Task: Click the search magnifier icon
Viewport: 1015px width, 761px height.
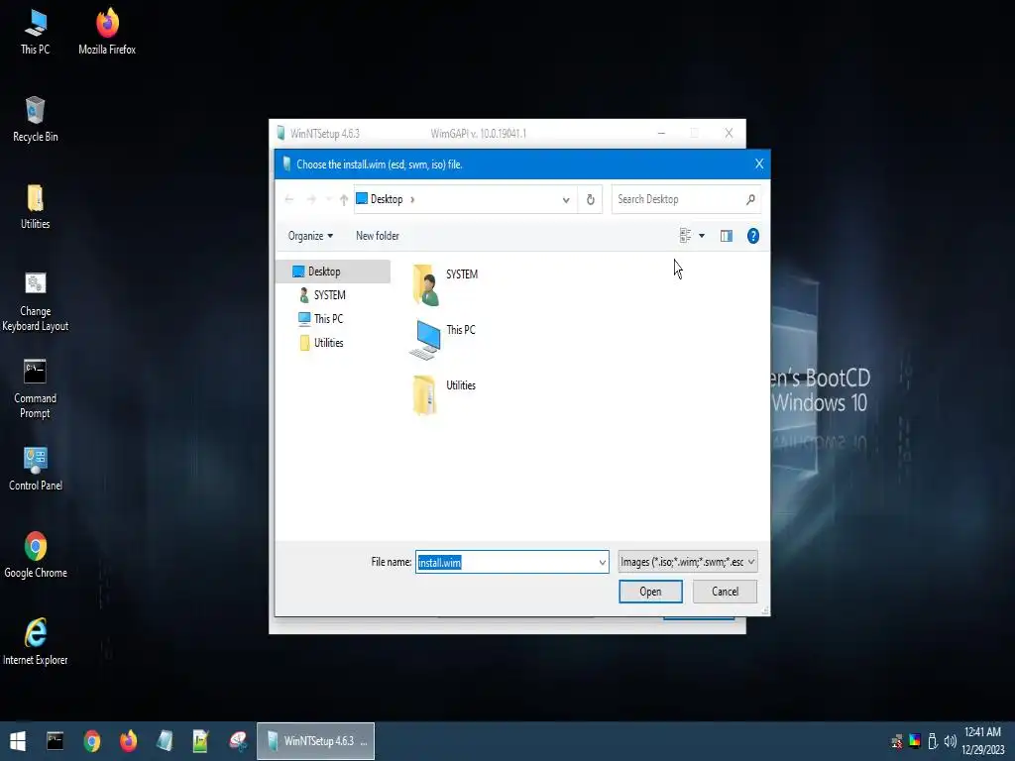Action: (750, 199)
